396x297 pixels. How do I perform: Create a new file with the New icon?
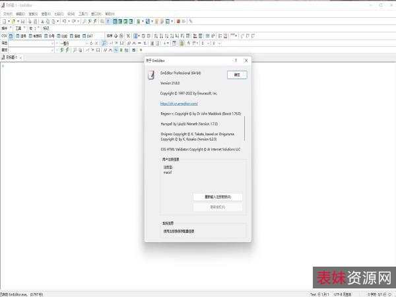5,22
